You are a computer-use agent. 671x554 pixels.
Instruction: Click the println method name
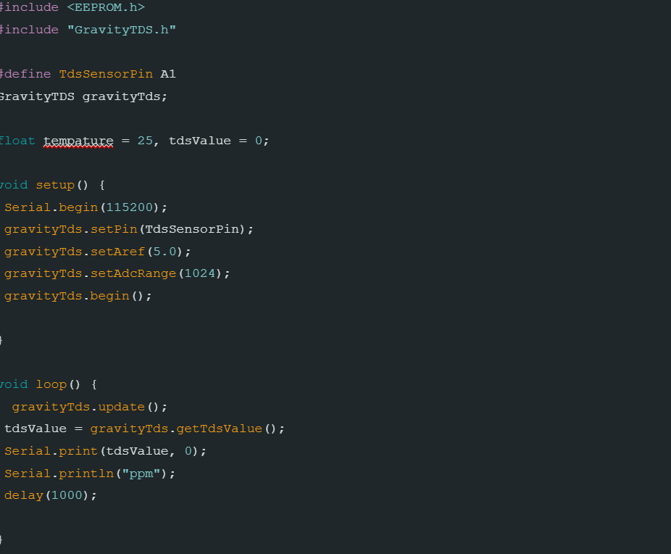86,474
